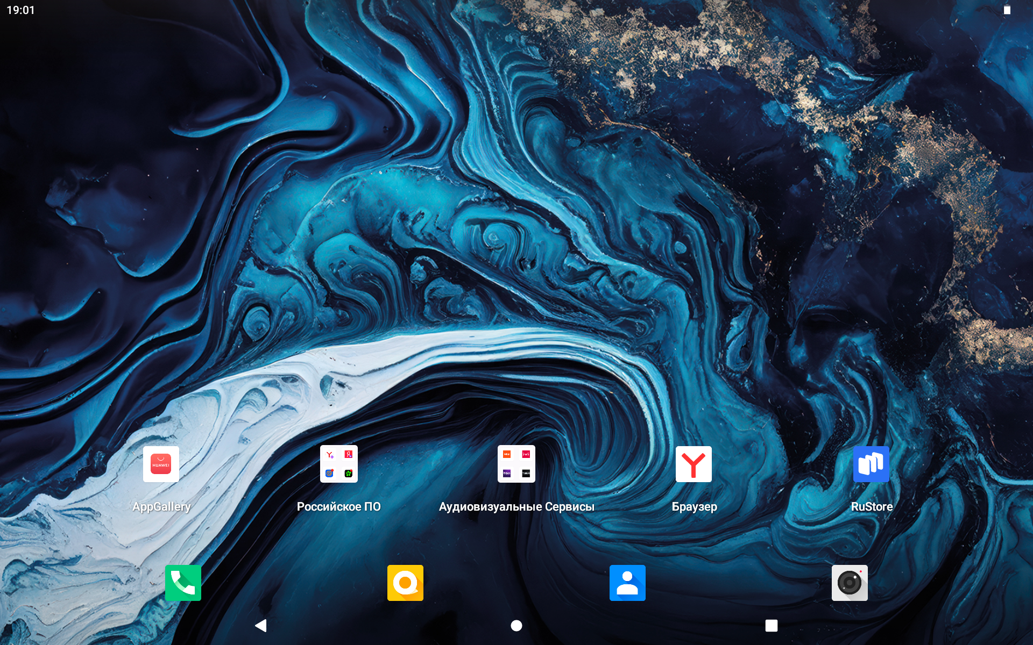This screenshot has height=645, width=1033.
Task: Open the yellow Messages app icon
Action: (405, 583)
